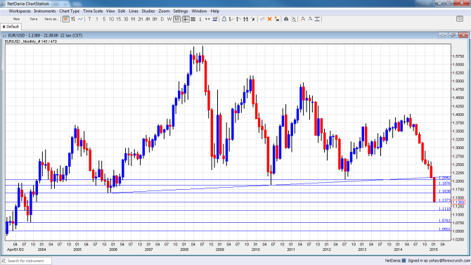Screen dimensions: 471x265
Task: Toggle the Monthly (M) time scale
Action: tap(177, 19)
